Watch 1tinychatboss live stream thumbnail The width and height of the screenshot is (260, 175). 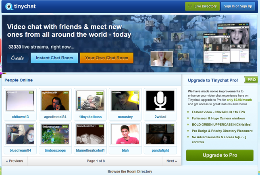tap(90, 100)
